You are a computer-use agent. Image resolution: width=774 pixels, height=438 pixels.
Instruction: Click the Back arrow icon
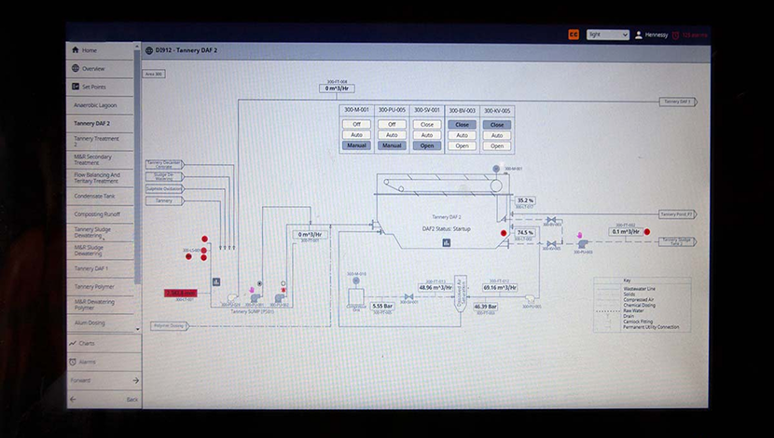[x=73, y=400]
